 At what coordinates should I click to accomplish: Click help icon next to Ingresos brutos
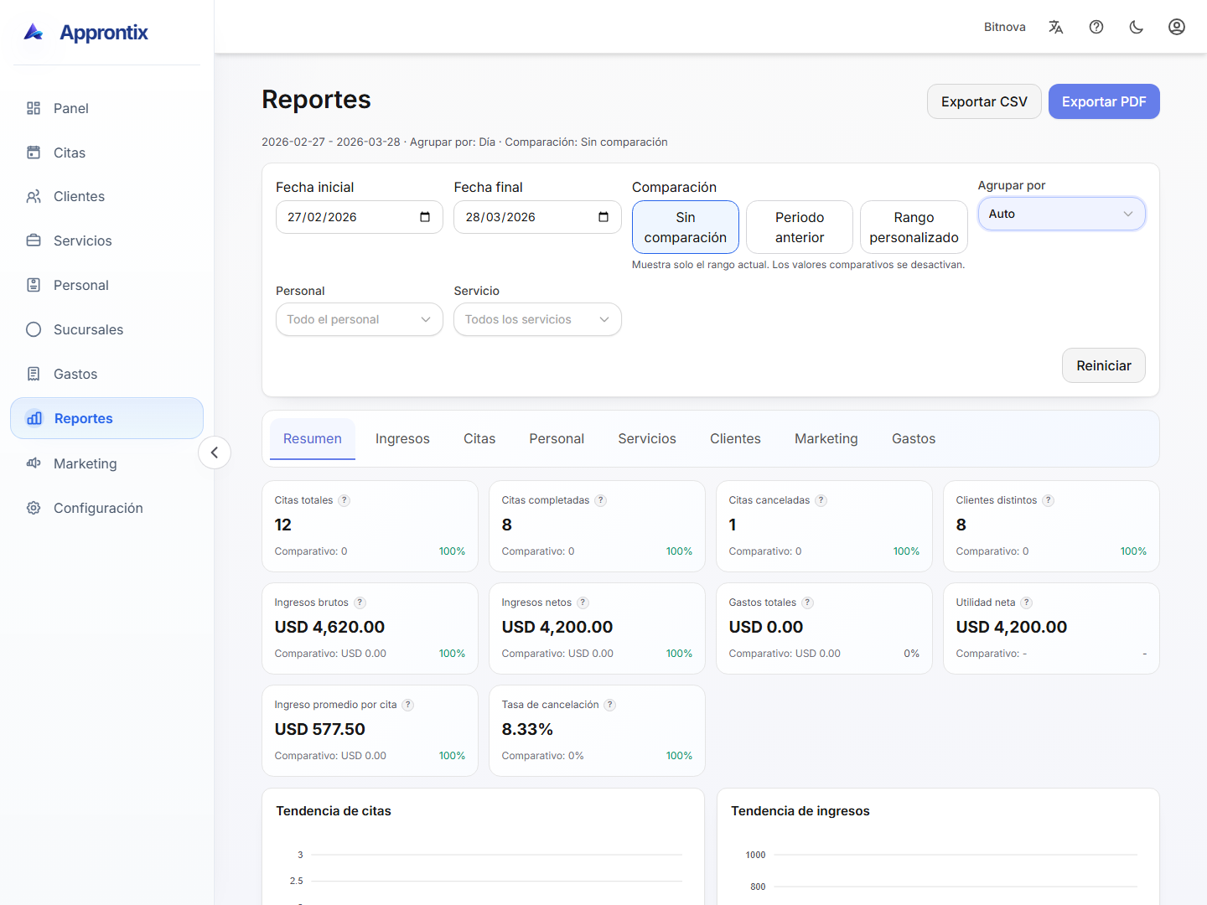(360, 602)
